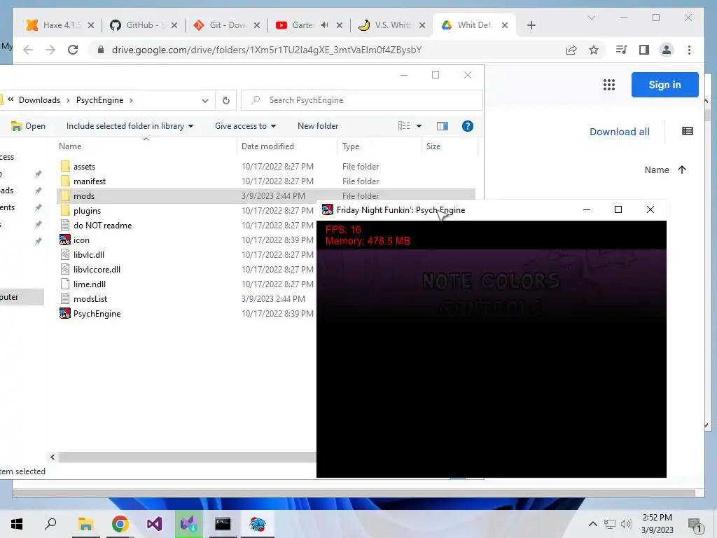717x538 pixels.
Task: Open the Windows Start menu
Action: [17, 524]
